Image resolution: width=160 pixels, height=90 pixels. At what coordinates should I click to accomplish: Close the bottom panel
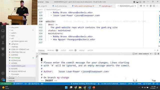158,50
